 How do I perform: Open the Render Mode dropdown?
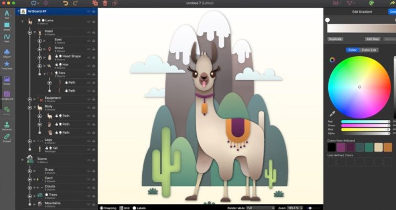click(260, 208)
